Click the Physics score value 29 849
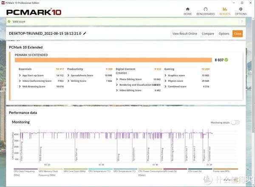The height and width of the screenshot is (187, 255). tap(205, 81)
